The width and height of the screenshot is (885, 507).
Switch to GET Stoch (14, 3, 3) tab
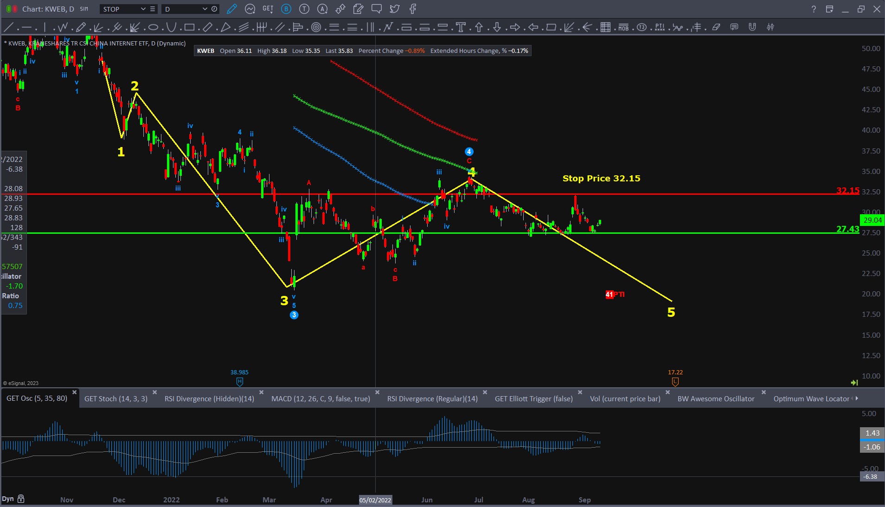click(x=116, y=398)
